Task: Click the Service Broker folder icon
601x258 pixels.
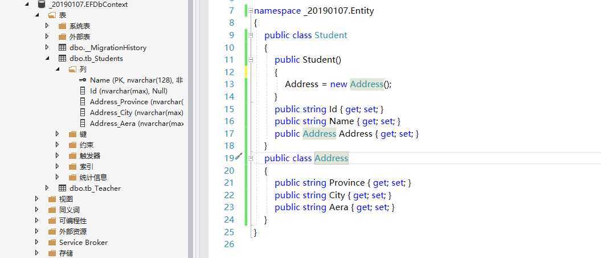Action: click(x=52, y=242)
